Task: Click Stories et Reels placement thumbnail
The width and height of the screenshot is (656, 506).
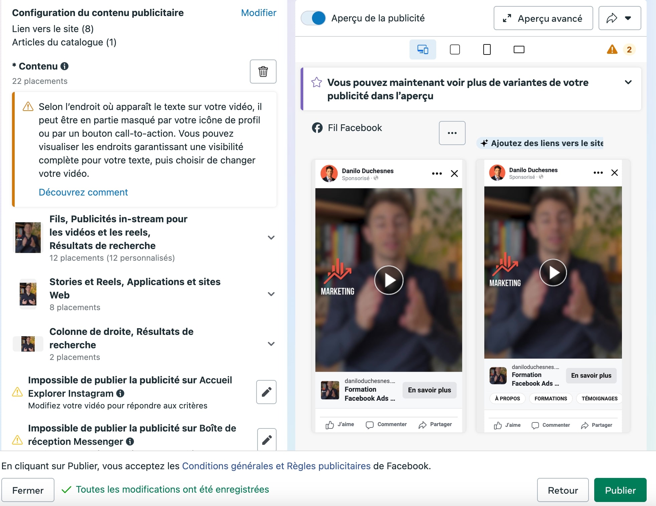Action: tap(28, 294)
